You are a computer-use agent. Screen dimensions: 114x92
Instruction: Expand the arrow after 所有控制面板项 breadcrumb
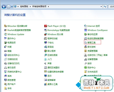click(48, 6)
